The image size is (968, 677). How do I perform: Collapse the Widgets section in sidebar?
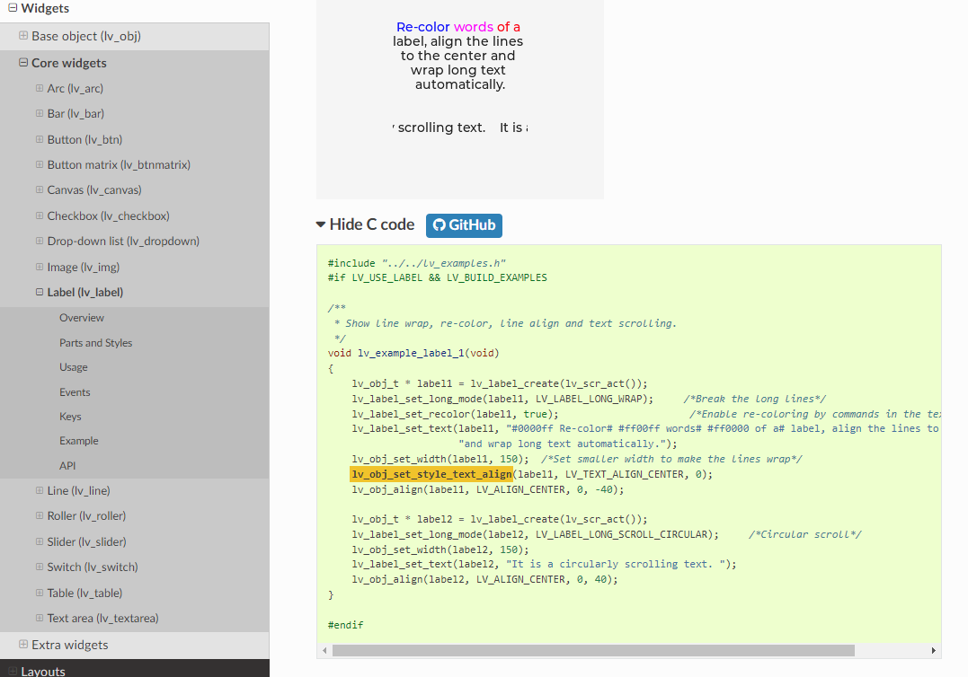[13, 9]
